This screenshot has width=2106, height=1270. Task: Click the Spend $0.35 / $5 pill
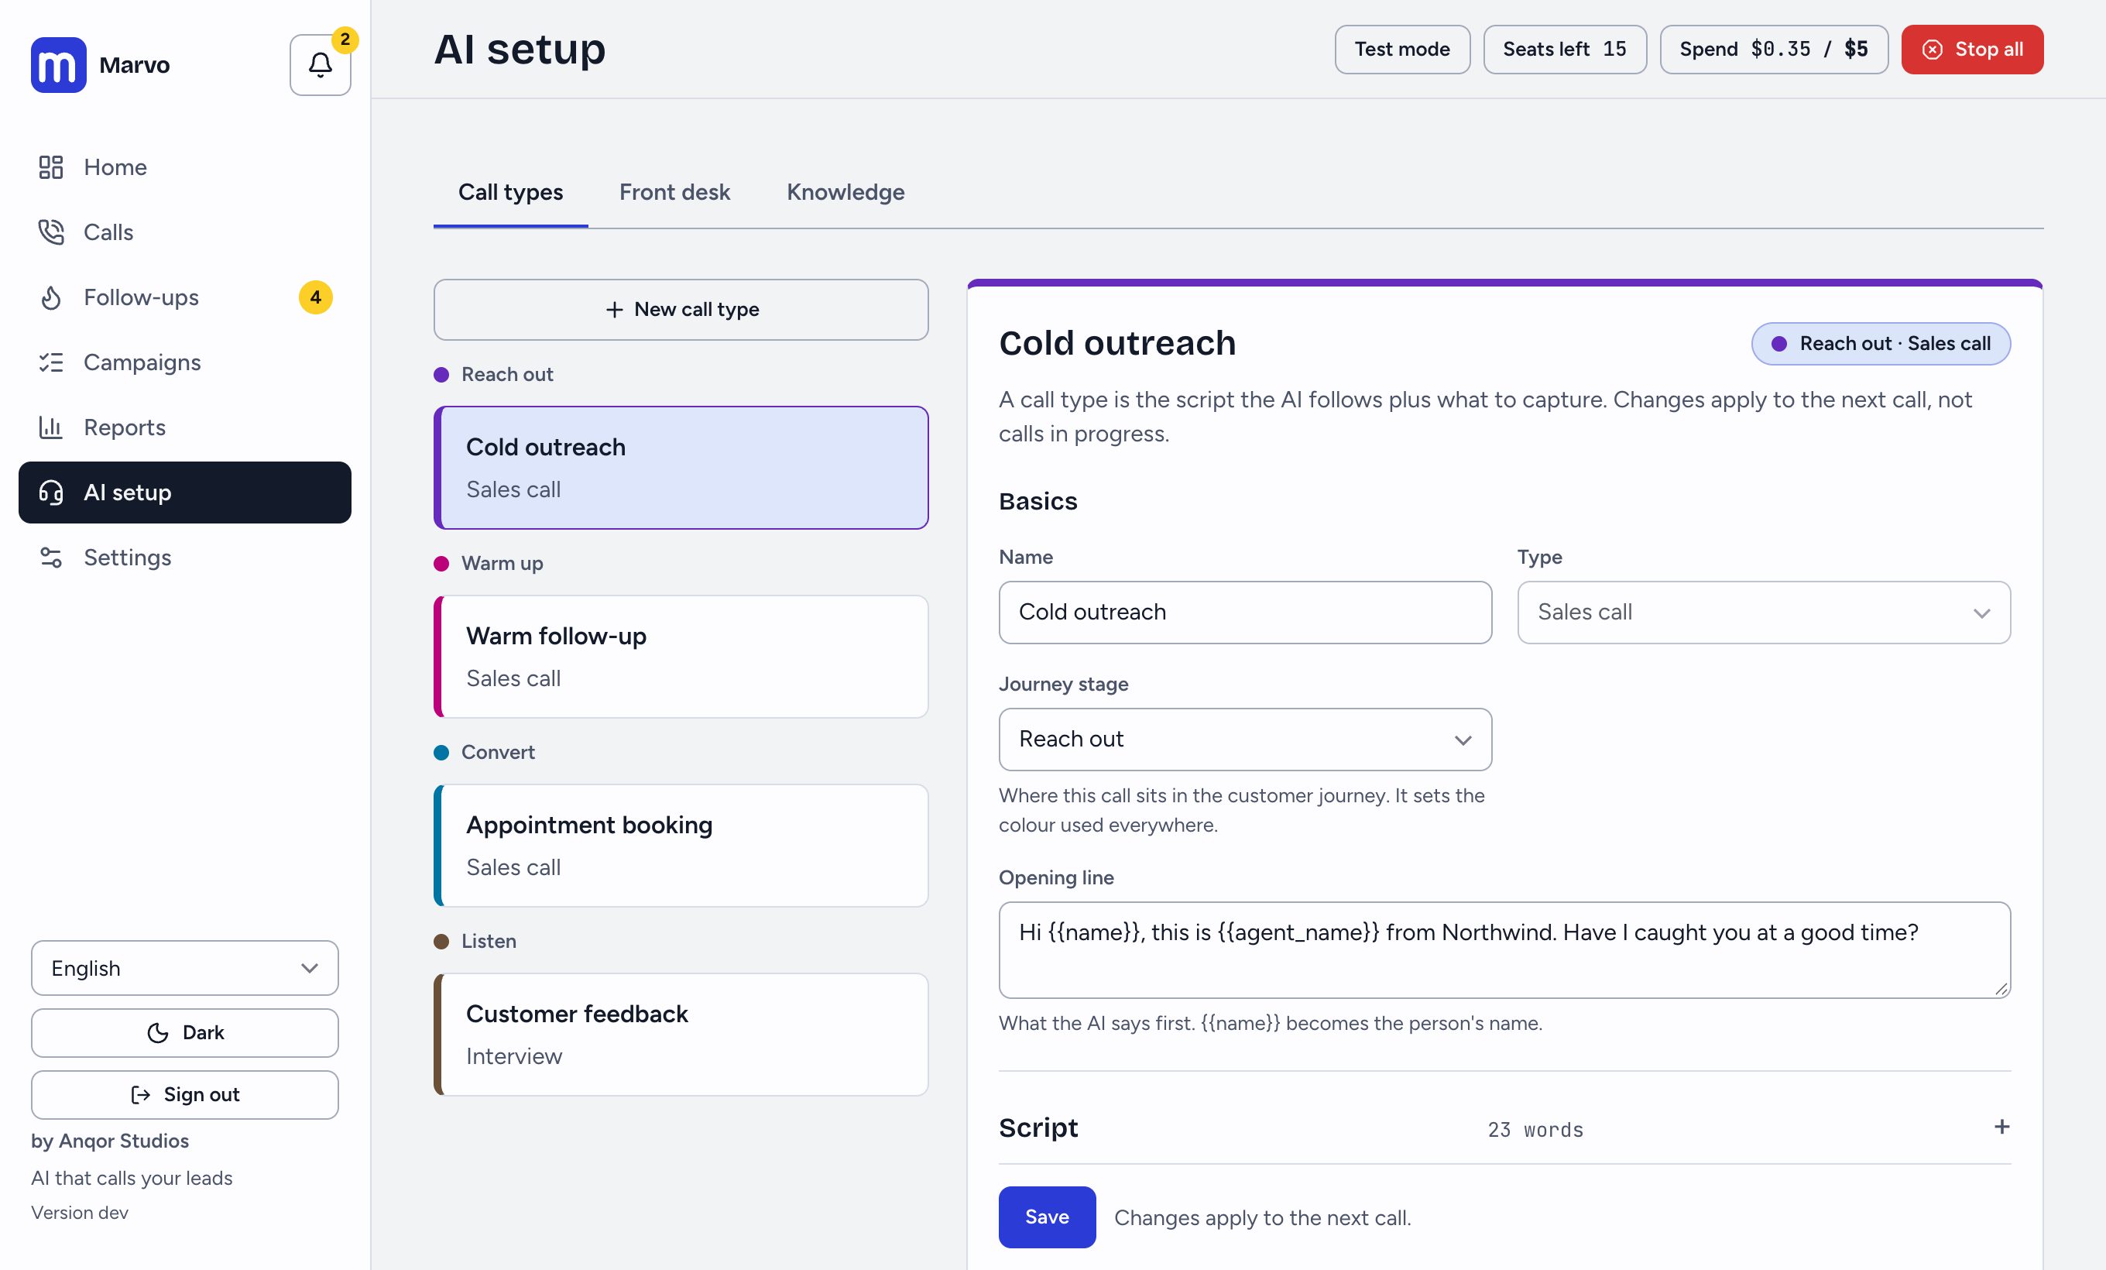pos(1774,50)
